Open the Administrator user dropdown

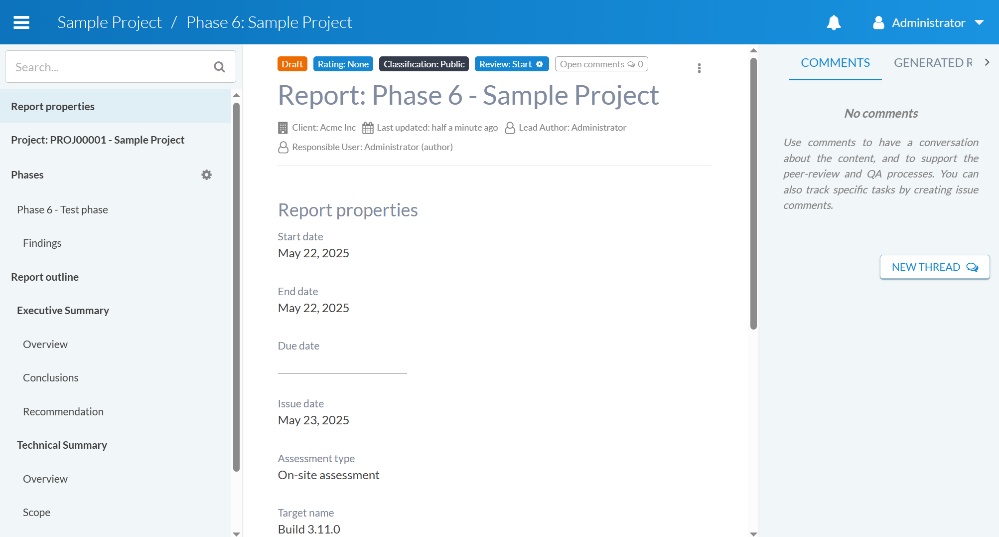point(928,22)
